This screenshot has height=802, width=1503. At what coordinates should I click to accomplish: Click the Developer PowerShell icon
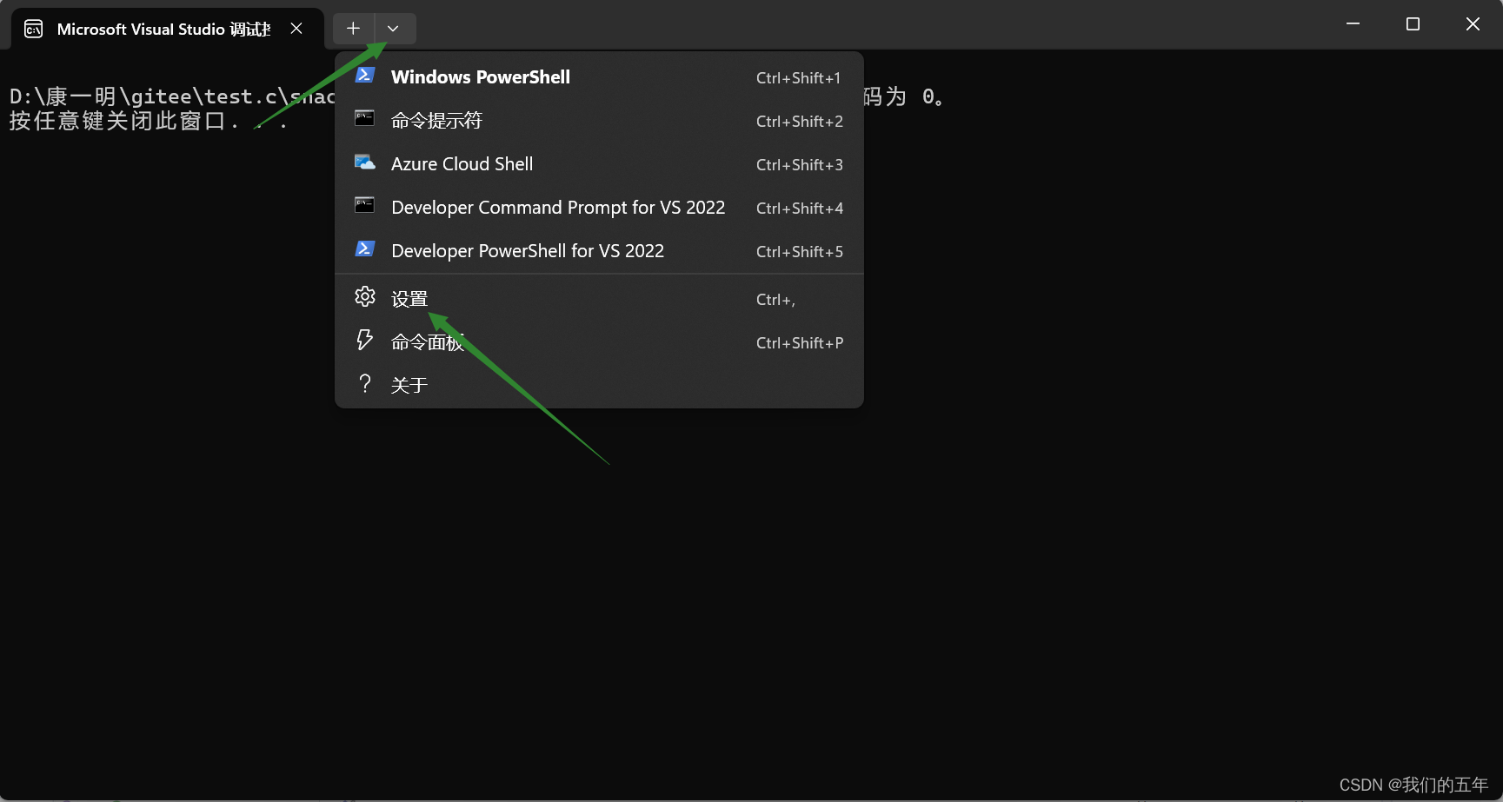pos(365,249)
